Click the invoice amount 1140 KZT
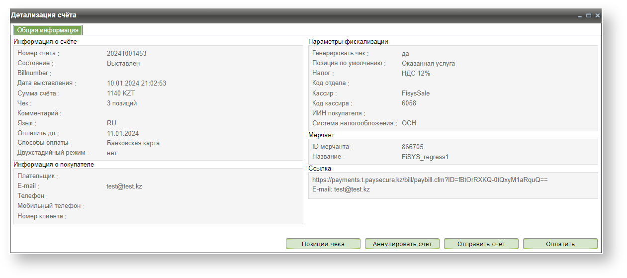This screenshot has width=627, height=278. coord(121,93)
